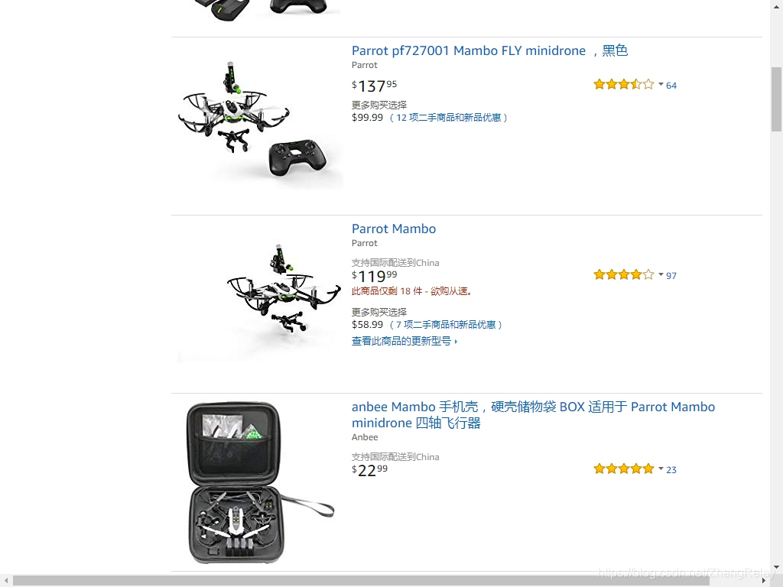Click the star rating icon of Mambo FLY

pyautogui.click(x=624, y=84)
